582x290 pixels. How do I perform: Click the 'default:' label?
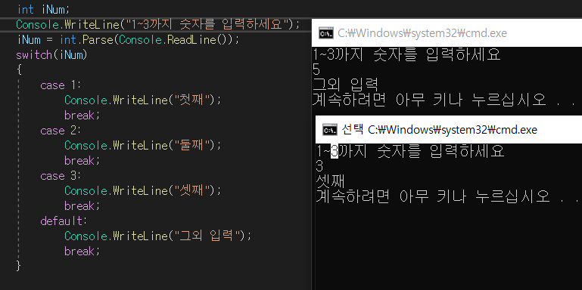click(63, 221)
